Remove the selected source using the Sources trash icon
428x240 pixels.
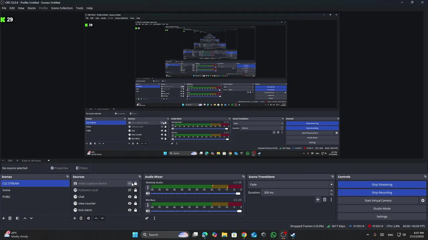(x=81, y=218)
